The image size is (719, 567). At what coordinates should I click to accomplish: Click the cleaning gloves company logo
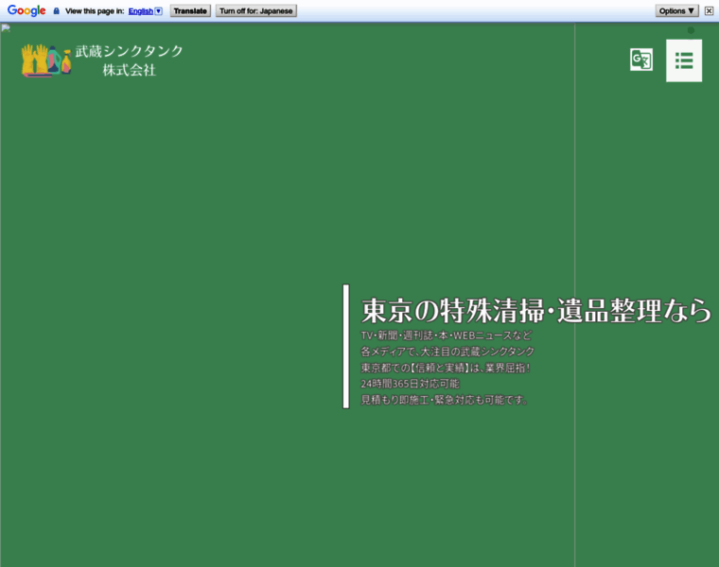tap(46, 60)
